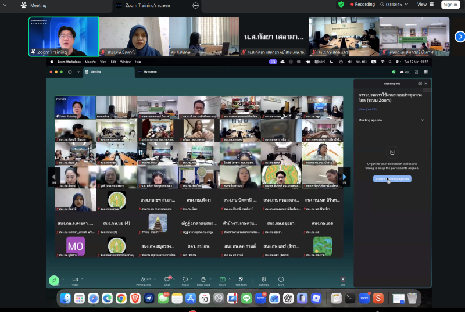Toggle the Video camera on or off
This screenshot has width=465, height=312.
(x=74, y=279)
